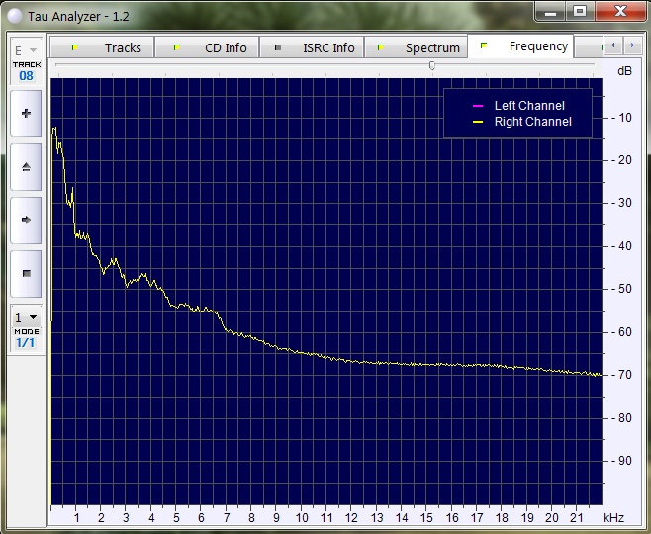
Task: Open the drive letter E dropdown
Action: [x=26, y=50]
